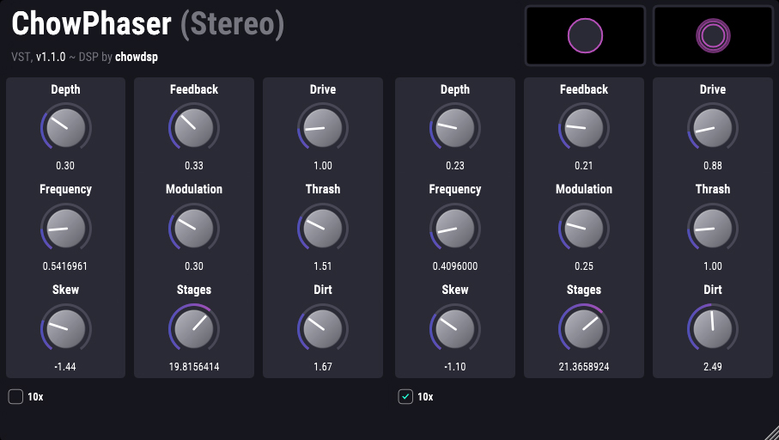Click the left Frequency value 0.5416961
This screenshot has height=440, width=779.
[65, 266]
